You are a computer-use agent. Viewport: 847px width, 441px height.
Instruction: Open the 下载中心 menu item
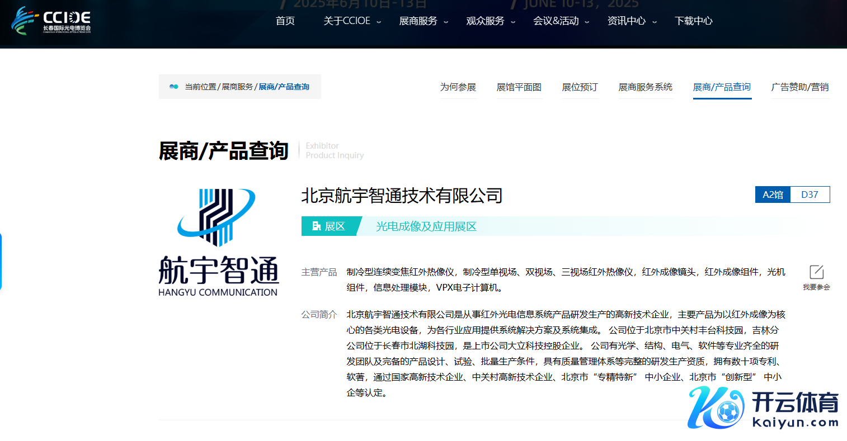693,21
